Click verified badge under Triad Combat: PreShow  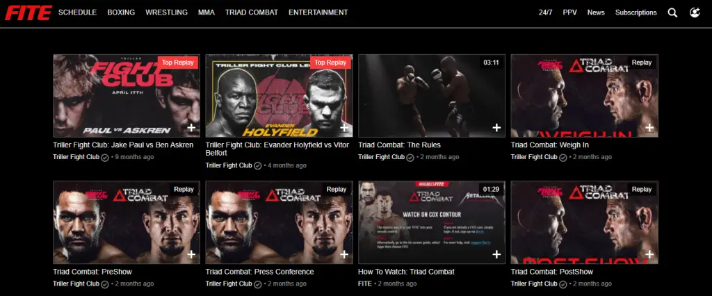(105, 284)
